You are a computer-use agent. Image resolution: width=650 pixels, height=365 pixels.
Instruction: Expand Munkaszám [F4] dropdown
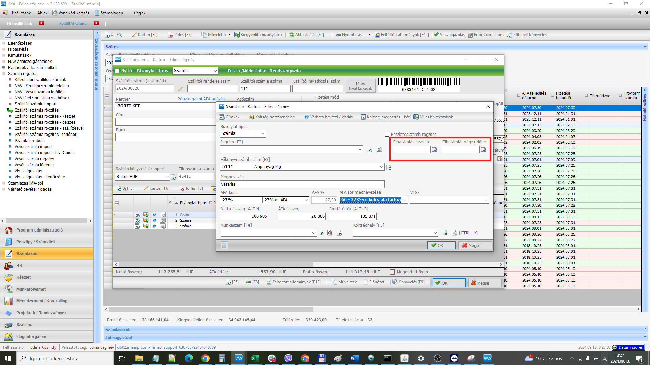(x=313, y=233)
